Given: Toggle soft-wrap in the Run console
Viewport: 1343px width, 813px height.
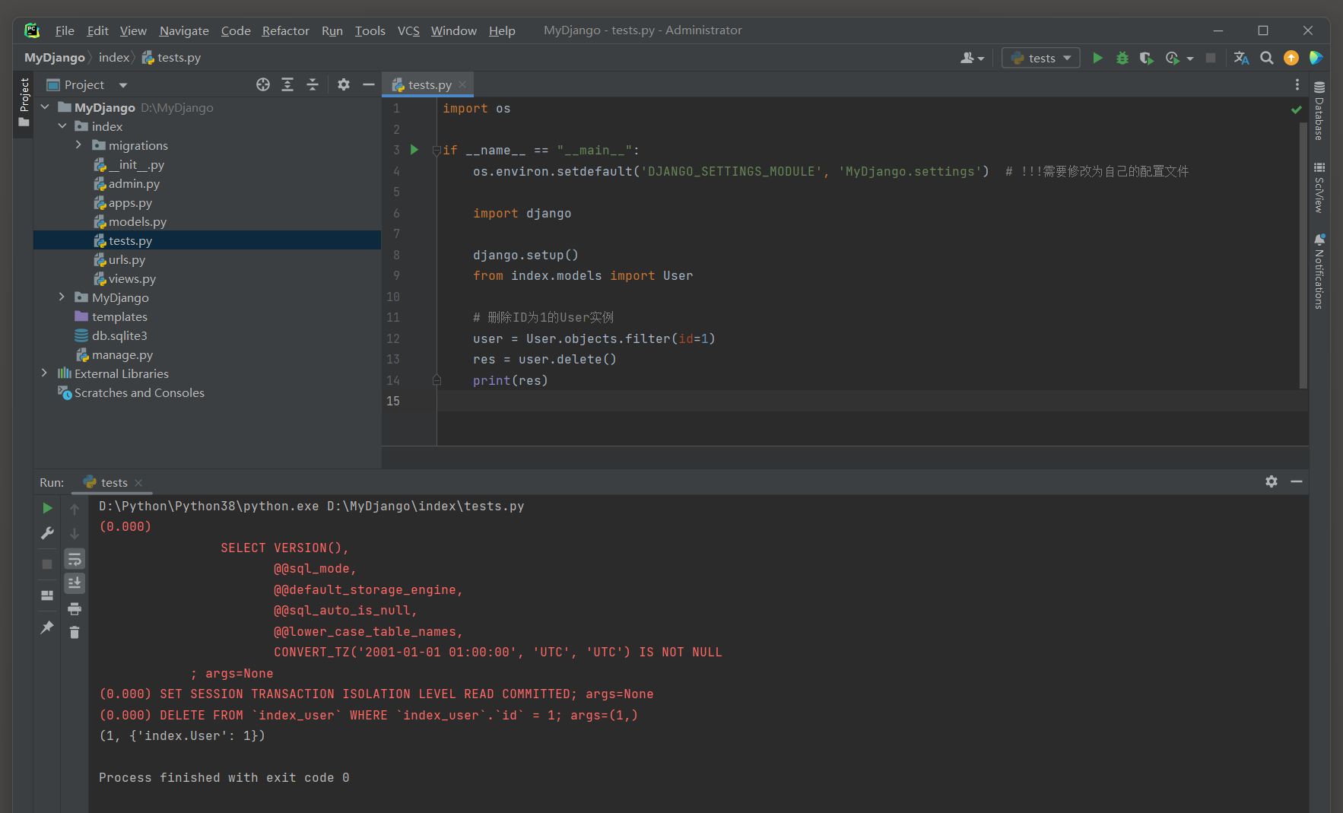Looking at the screenshot, I should [x=75, y=559].
